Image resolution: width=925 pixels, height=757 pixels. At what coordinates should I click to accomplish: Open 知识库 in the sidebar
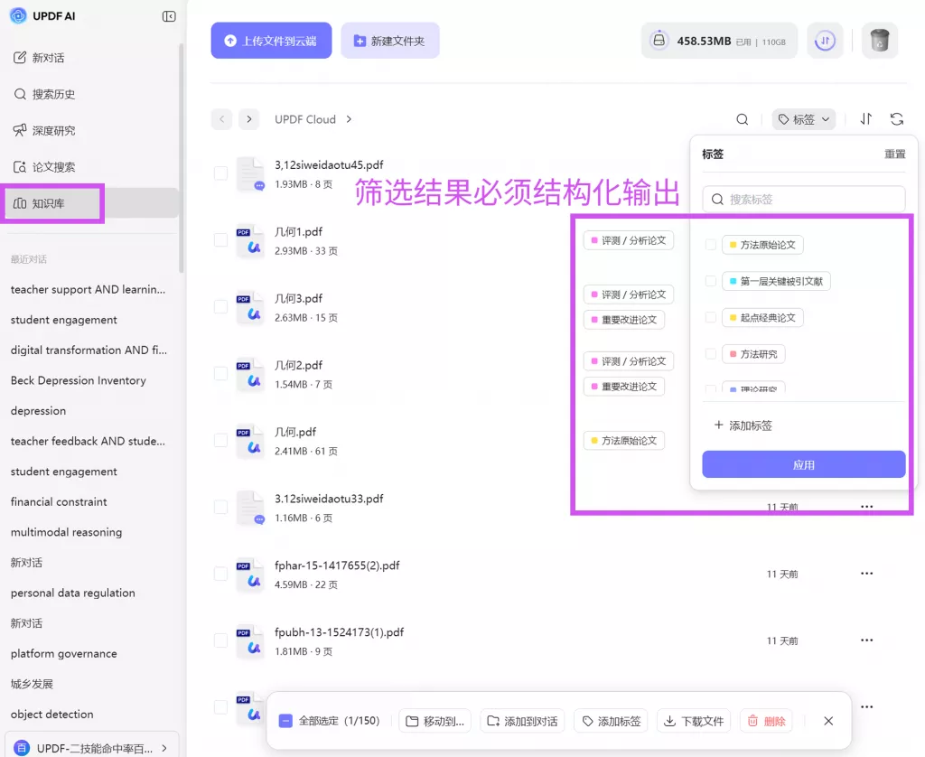(49, 203)
